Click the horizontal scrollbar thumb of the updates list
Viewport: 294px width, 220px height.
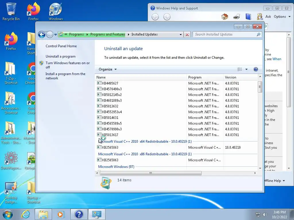click(x=150, y=173)
